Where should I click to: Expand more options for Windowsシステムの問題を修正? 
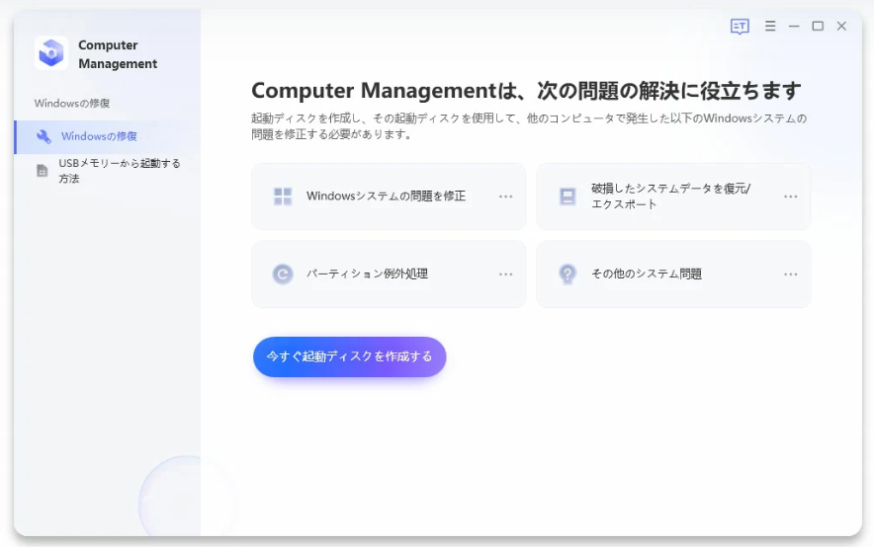pos(505,196)
